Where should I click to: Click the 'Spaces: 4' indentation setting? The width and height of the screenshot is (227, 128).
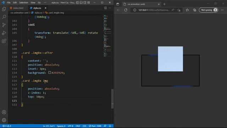(61, 126)
